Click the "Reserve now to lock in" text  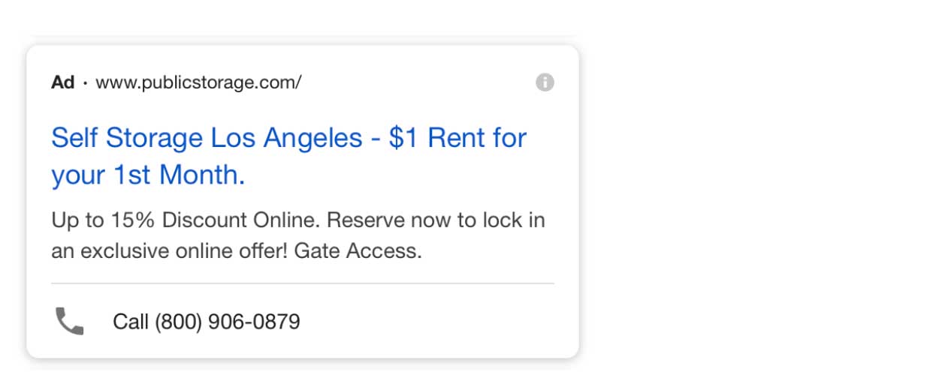(x=436, y=220)
